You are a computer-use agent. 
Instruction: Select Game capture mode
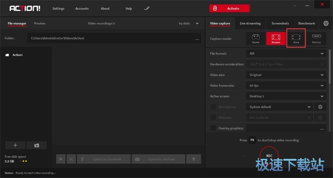point(255,39)
